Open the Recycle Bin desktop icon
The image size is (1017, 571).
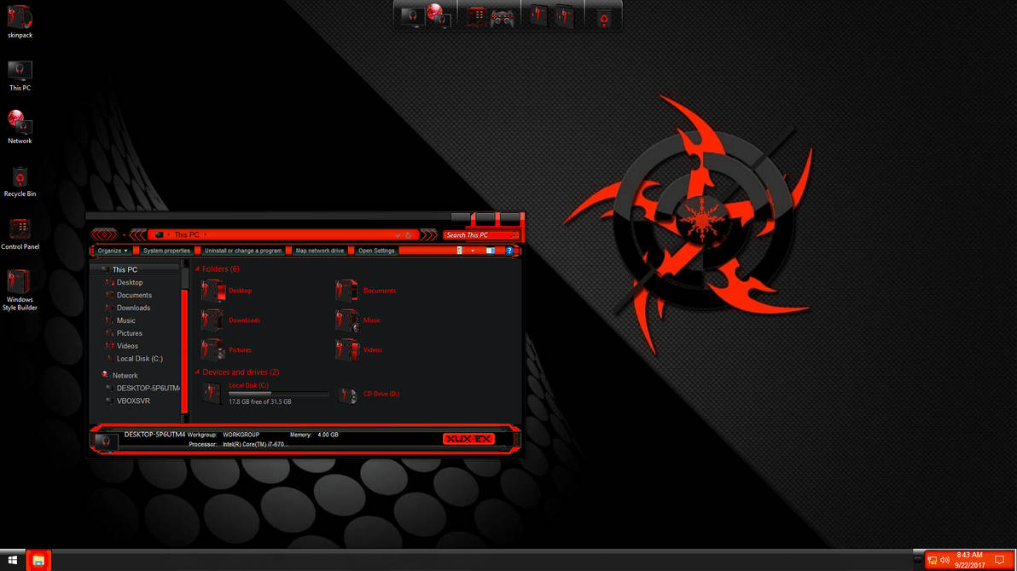(x=19, y=179)
